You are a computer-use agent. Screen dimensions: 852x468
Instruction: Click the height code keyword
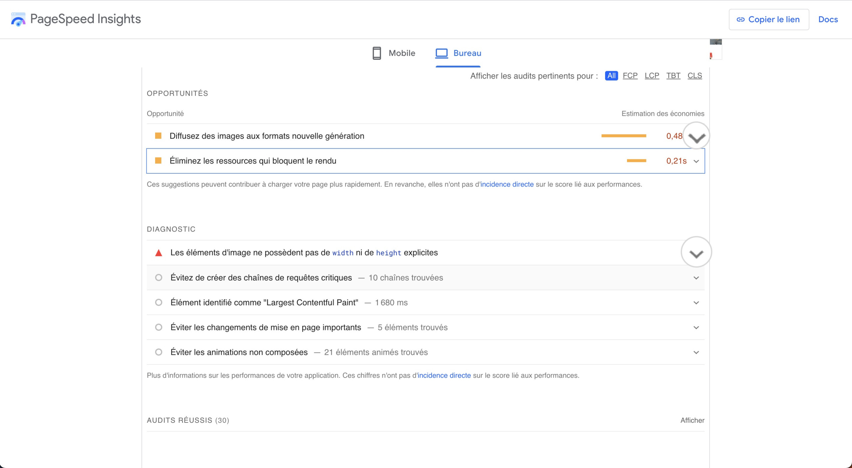[388, 253]
